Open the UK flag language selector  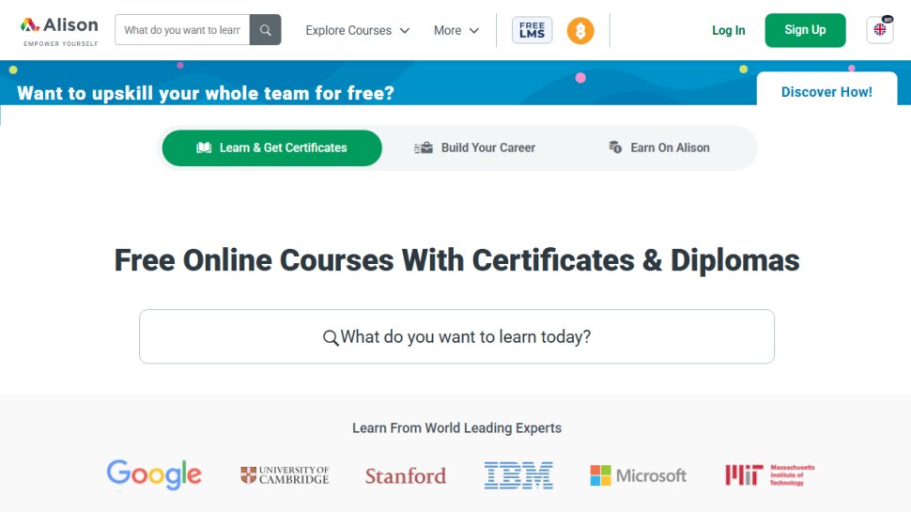tap(880, 30)
